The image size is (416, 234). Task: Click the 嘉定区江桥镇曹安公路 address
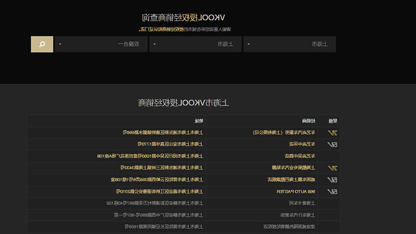[160, 191]
